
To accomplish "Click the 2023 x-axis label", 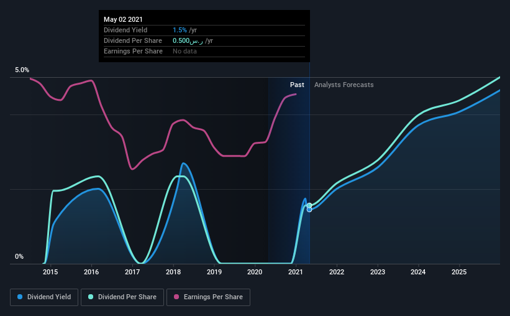I will pos(378,272).
